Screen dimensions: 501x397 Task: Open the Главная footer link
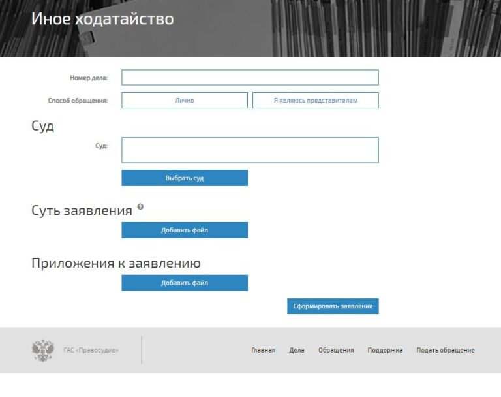point(263,351)
